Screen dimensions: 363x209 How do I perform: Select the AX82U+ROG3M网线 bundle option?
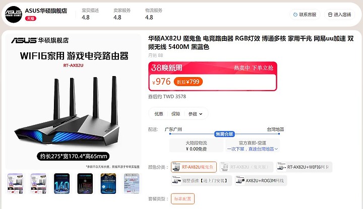261,181
